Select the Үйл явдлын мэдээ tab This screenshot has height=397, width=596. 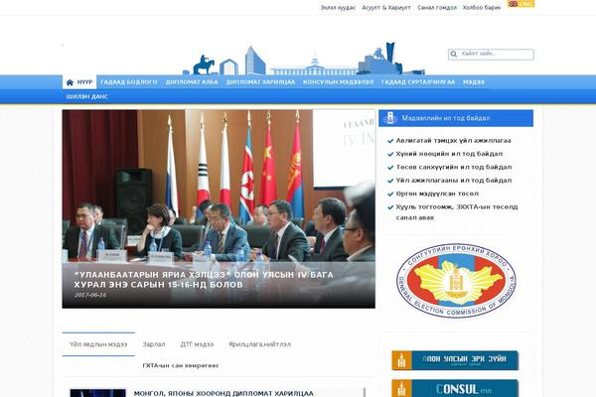pyautogui.click(x=98, y=344)
